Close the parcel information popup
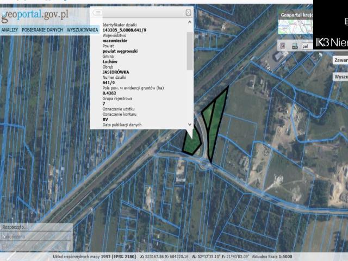 tap(188, 12)
